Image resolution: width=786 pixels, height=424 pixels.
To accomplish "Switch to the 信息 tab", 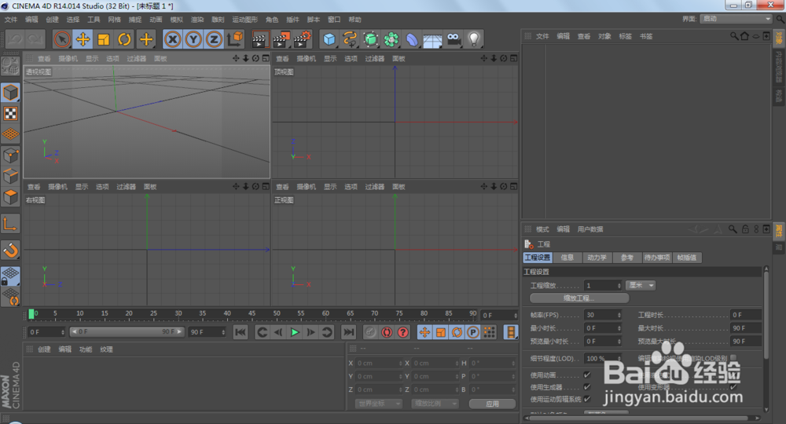I will [567, 258].
